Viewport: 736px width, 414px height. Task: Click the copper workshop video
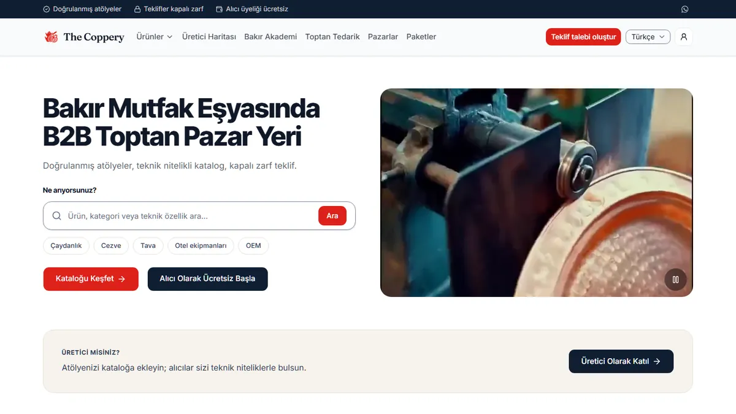[537, 193]
